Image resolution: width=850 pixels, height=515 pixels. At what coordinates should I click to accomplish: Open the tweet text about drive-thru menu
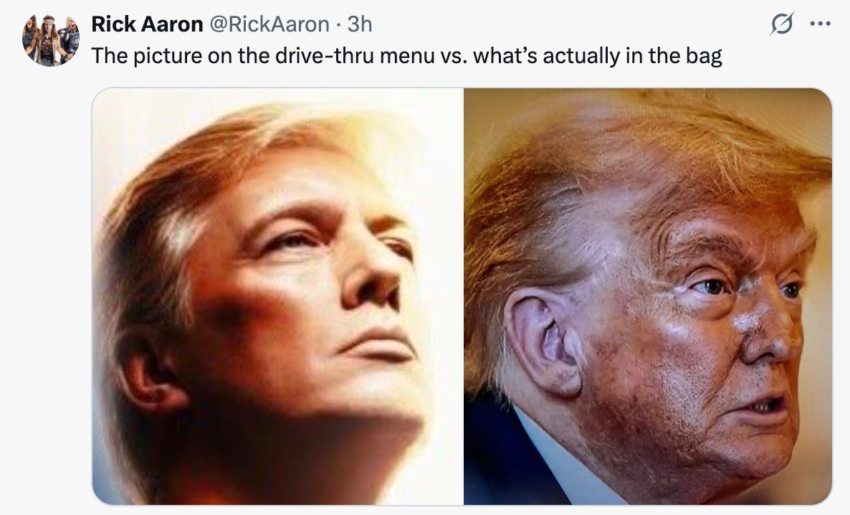pyautogui.click(x=406, y=56)
